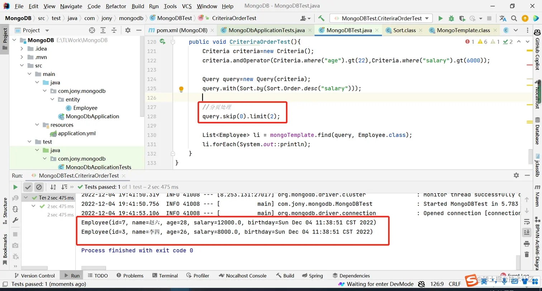Click the TODO tool window button
542x291 pixels.
click(97, 276)
